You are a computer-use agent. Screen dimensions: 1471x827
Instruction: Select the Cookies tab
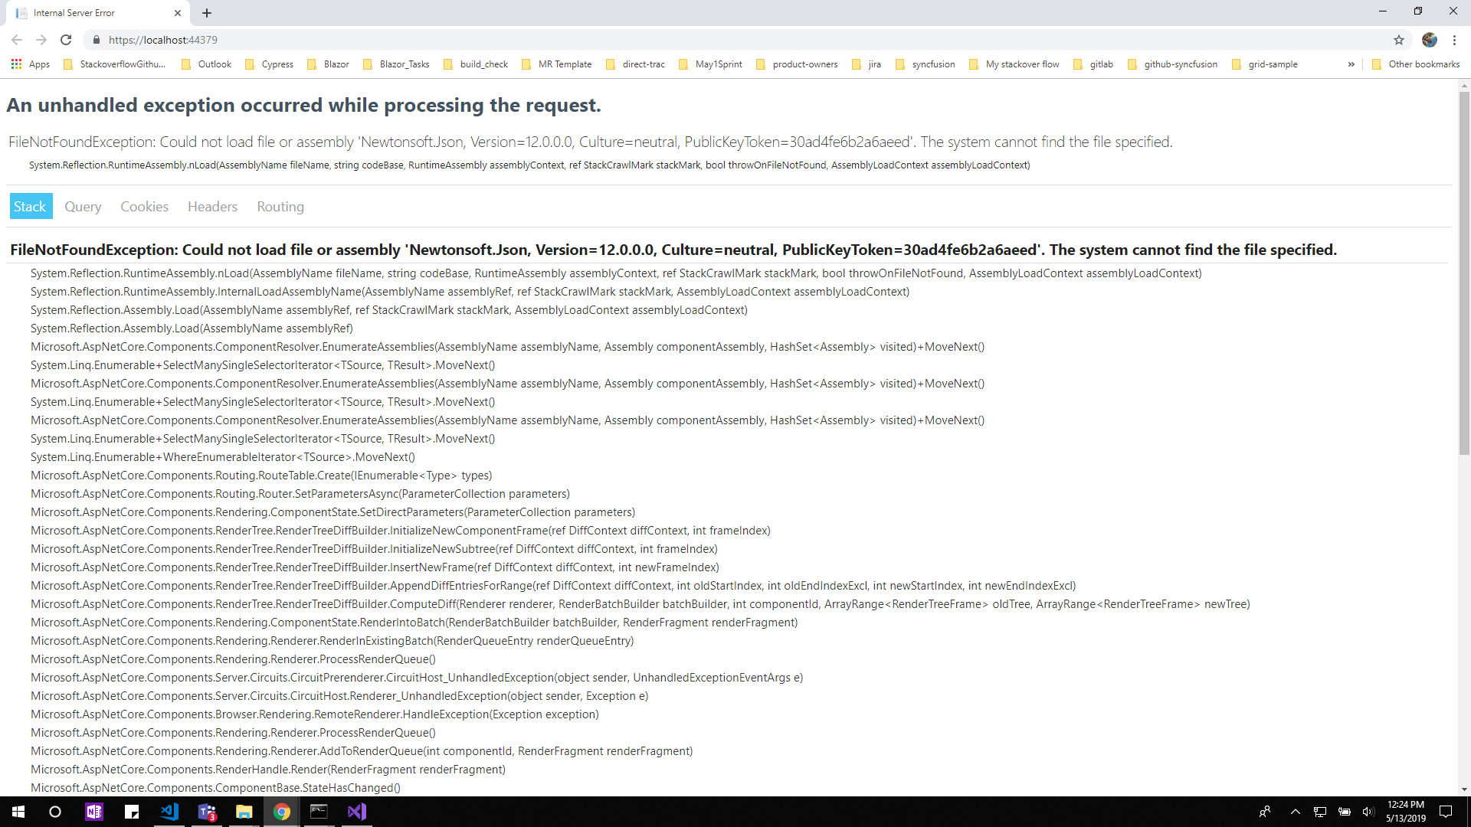(144, 206)
